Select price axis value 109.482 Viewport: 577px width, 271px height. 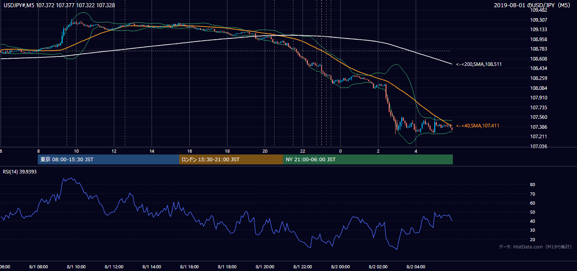pyautogui.click(x=538, y=10)
